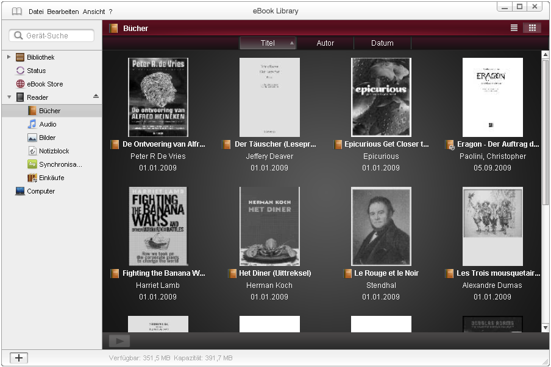The width and height of the screenshot is (551, 367).
Task: Click the plus add button
Action: pyautogui.click(x=19, y=358)
